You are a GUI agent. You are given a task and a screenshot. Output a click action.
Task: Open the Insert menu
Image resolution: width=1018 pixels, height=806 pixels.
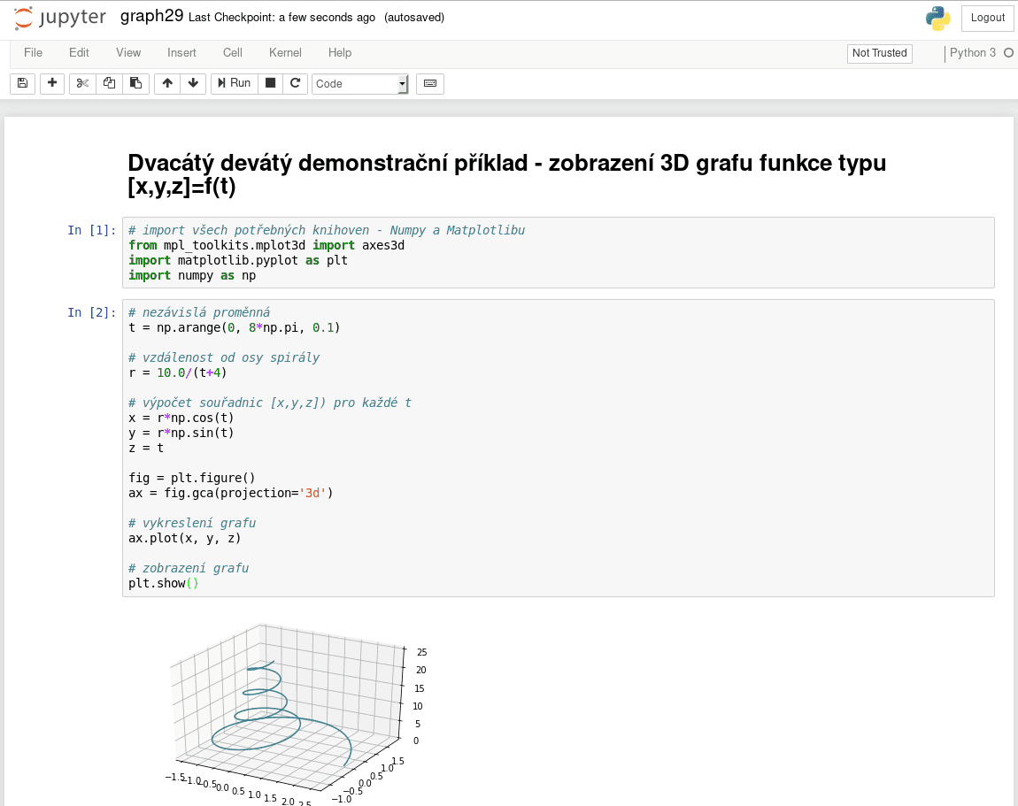181,53
